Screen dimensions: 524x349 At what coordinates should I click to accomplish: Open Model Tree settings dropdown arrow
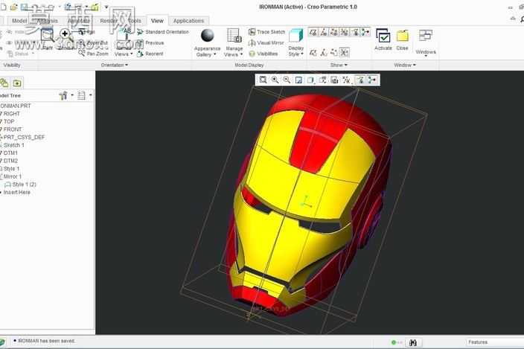coord(72,95)
